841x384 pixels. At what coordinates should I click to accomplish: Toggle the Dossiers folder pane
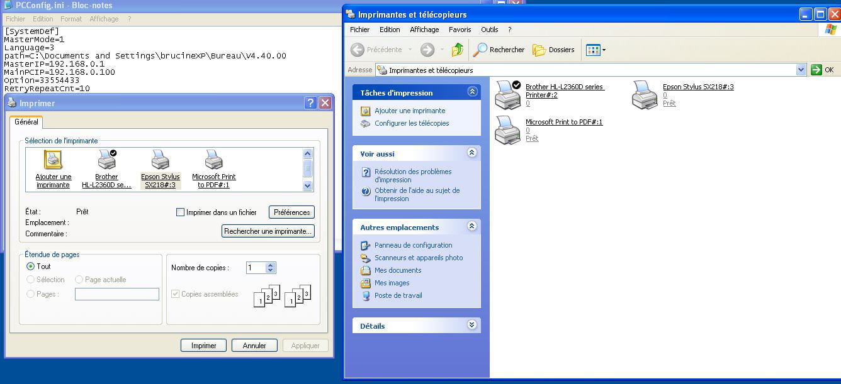click(x=553, y=50)
